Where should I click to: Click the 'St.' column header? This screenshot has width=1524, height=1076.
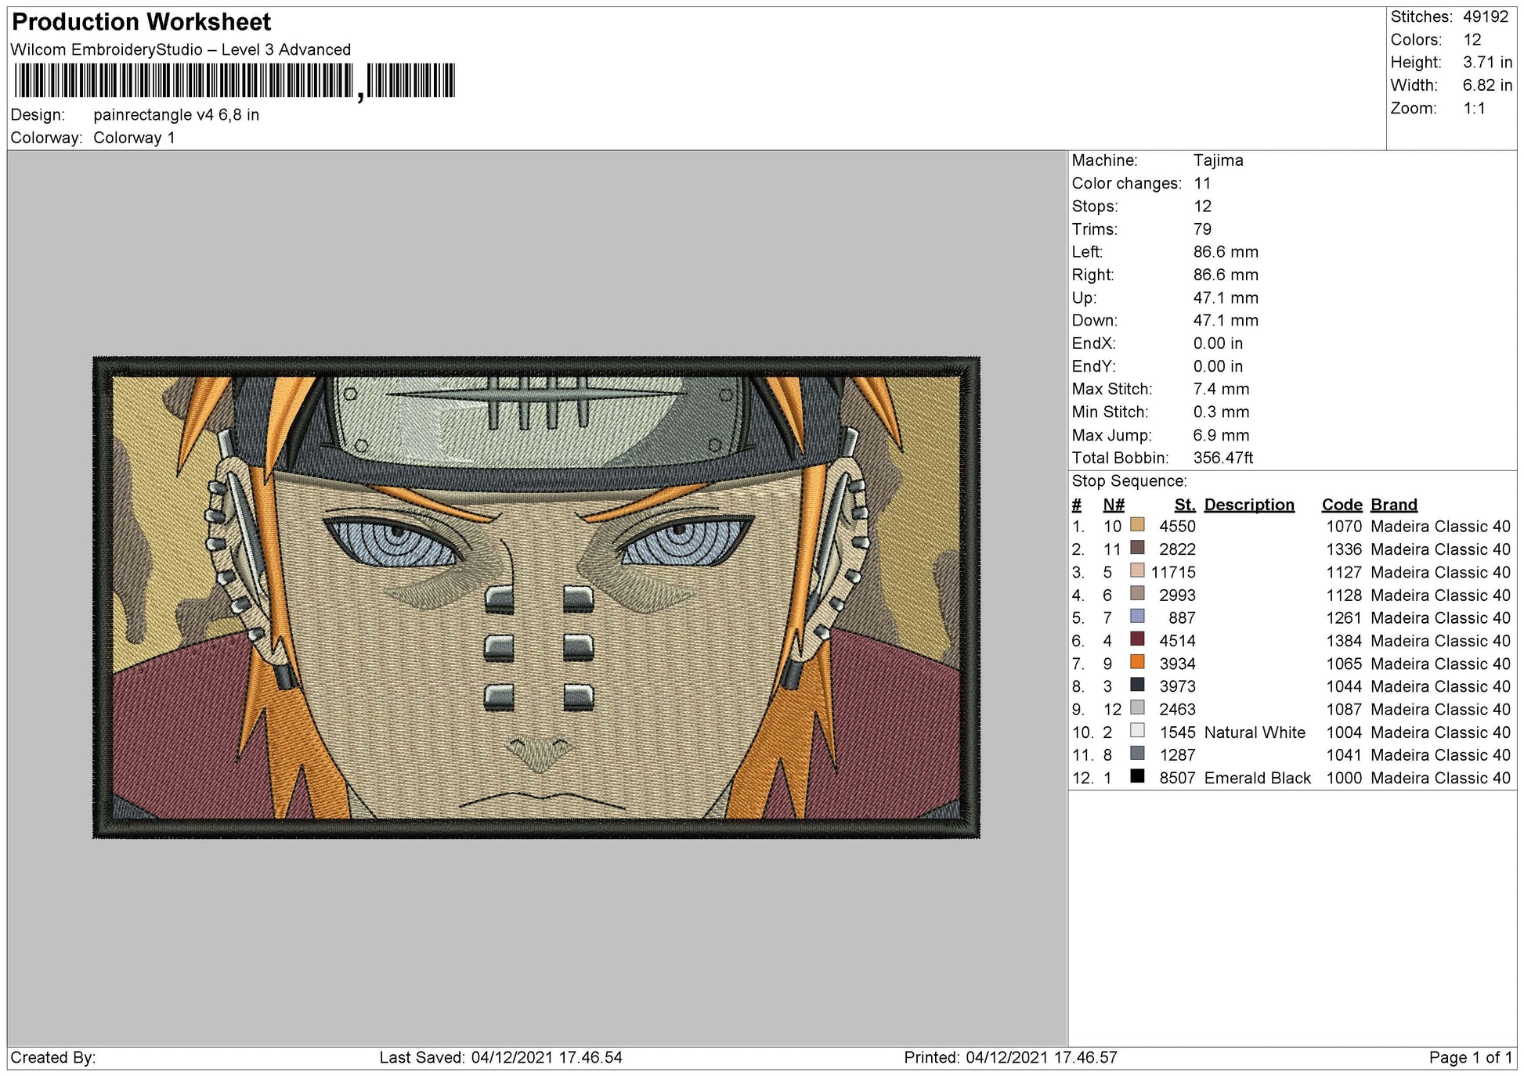[1185, 505]
